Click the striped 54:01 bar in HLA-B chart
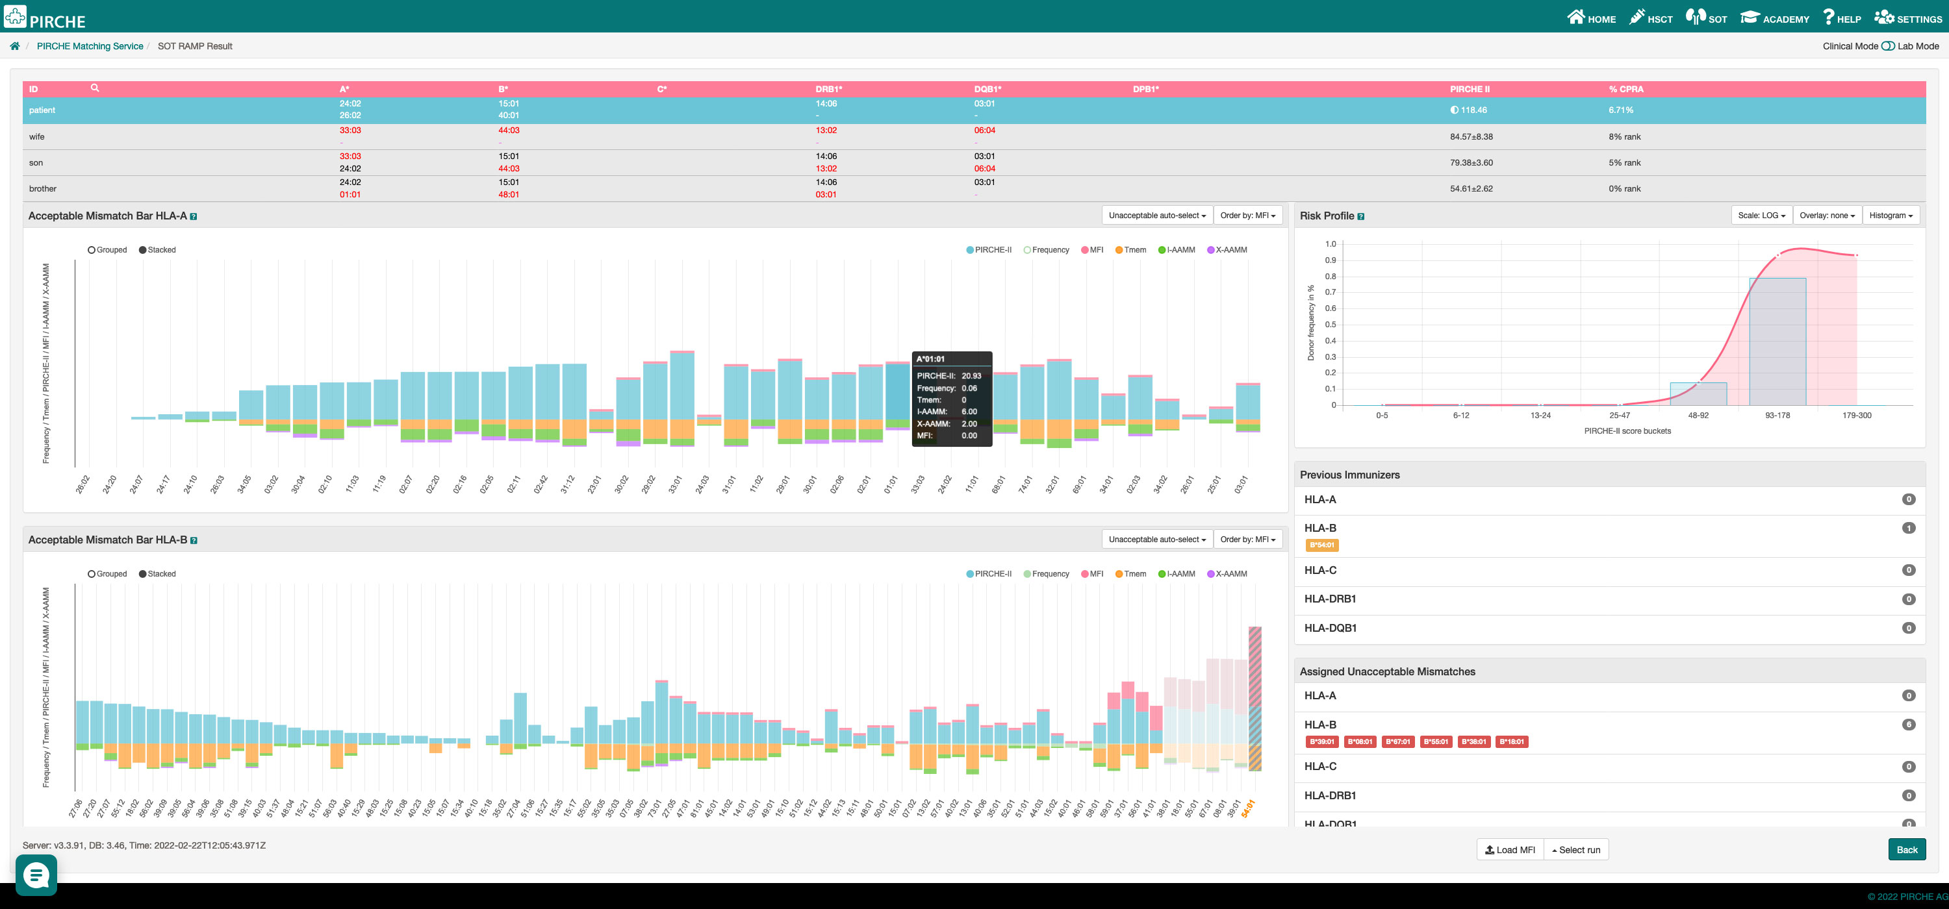This screenshot has height=909, width=1949. click(x=1255, y=699)
